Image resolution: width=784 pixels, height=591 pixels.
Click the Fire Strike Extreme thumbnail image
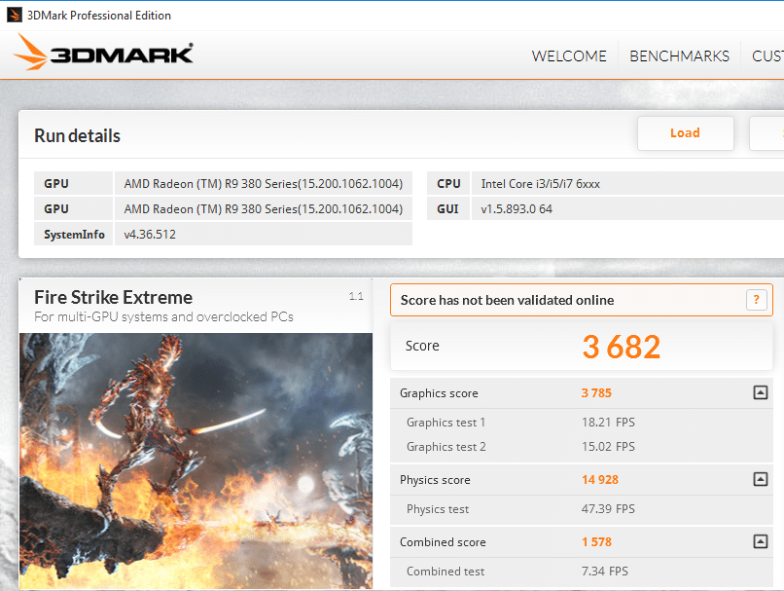pos(196,461)
